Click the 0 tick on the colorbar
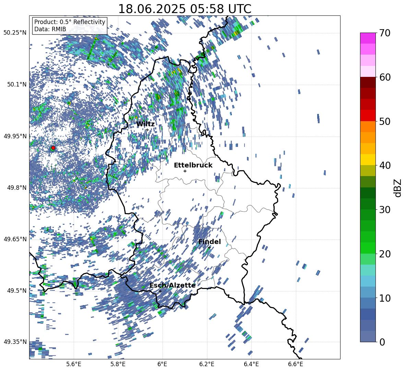The height and width of the screenshot is (371, 406). [382, 342]
